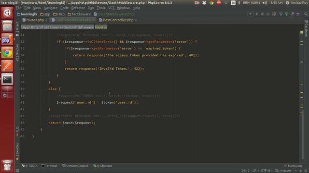Click the 24:12 cursor position indicator

(x=245, y=171)
